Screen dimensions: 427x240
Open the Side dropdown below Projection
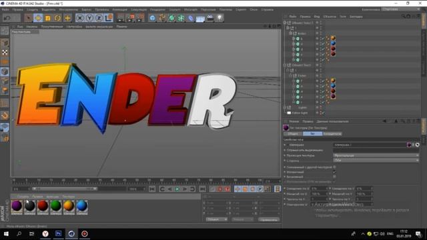(376, 160)
